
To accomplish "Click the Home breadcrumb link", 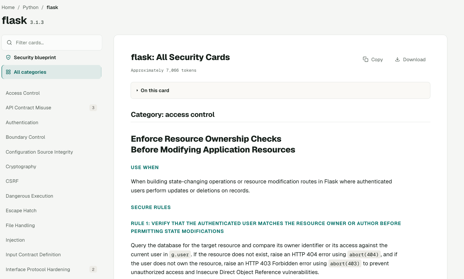I will [8, 7].
